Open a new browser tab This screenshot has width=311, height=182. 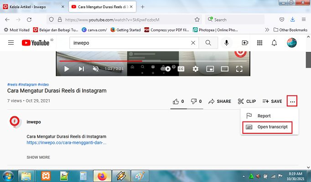tap(142, 7)
